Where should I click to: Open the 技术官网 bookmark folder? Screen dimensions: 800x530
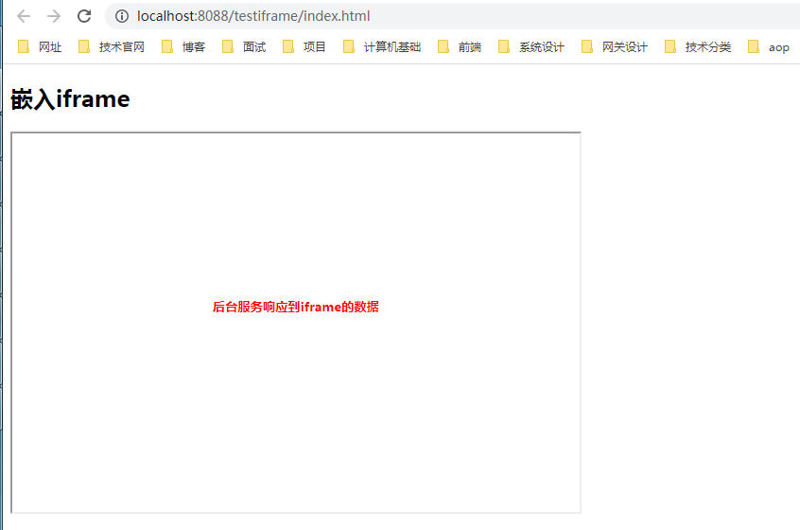tap(112, 47)
